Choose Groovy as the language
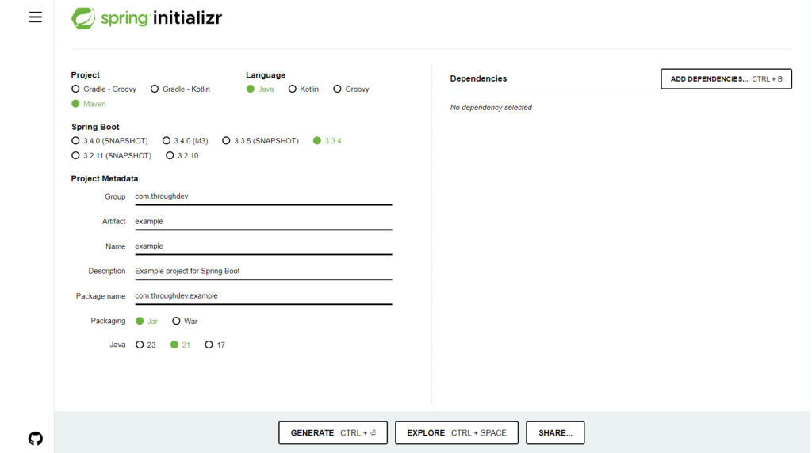Image resolution: width=812 pixels, height=453 pixels. pyautogui.click(x=351, y=89)
